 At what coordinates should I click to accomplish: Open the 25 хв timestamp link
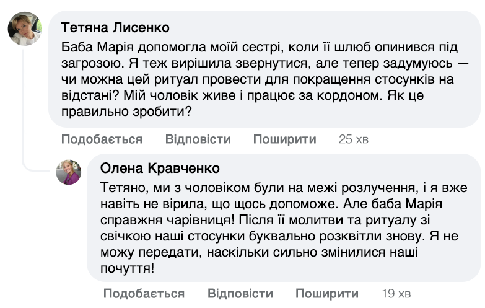click(x=353, y=139)
